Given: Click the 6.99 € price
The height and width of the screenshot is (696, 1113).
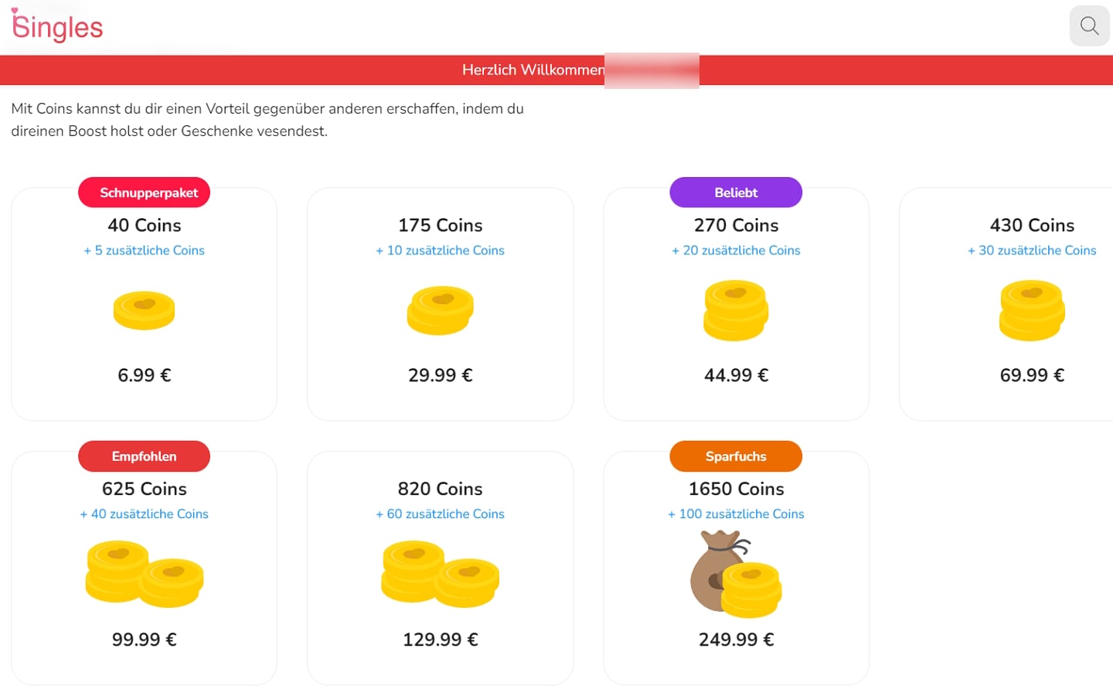Looking at the screenshot, I should pyautogui.click(x=144, y=375).
